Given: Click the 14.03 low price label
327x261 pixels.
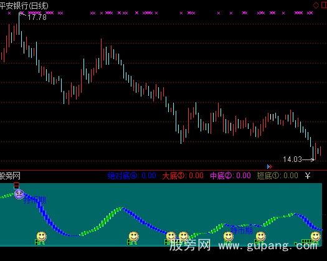Looking at the screenshot, I should pyautogui.click(x=292, y=159).
